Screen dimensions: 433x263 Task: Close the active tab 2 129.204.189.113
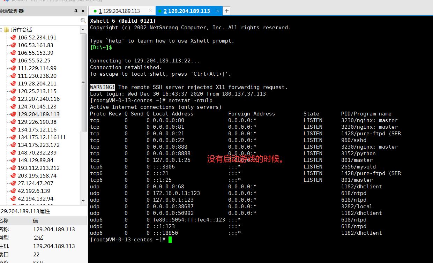[x=218, y=11]
